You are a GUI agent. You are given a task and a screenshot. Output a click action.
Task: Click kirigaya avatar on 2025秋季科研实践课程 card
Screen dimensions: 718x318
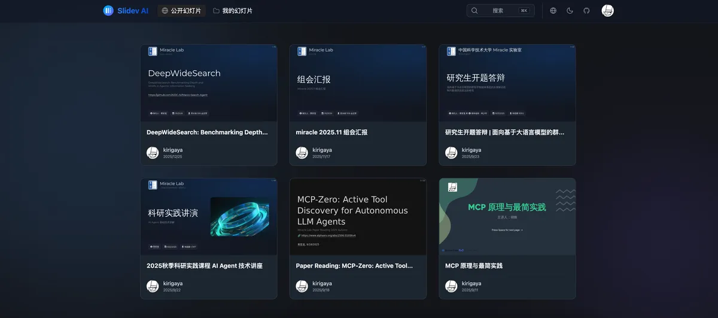click(153, 286)
